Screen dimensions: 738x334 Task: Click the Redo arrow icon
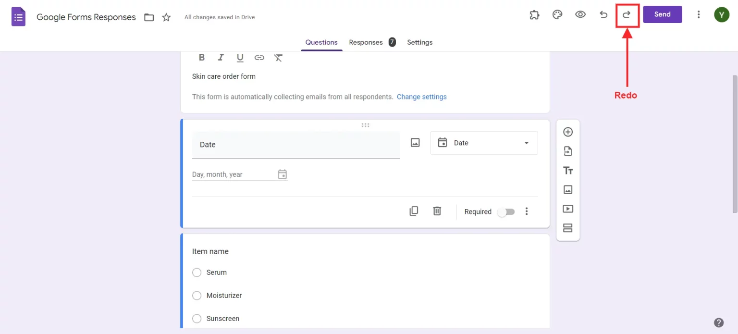627,15
